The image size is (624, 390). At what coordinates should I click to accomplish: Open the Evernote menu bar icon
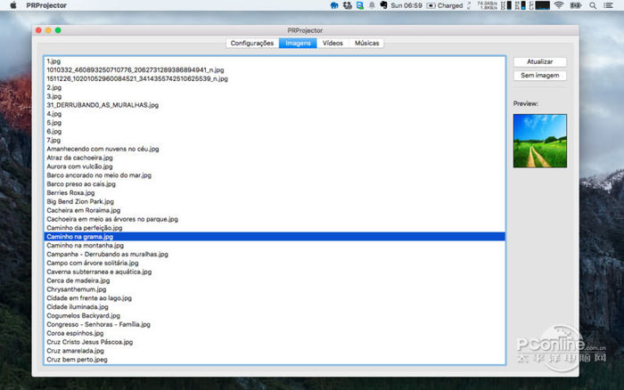pos(383,5)
